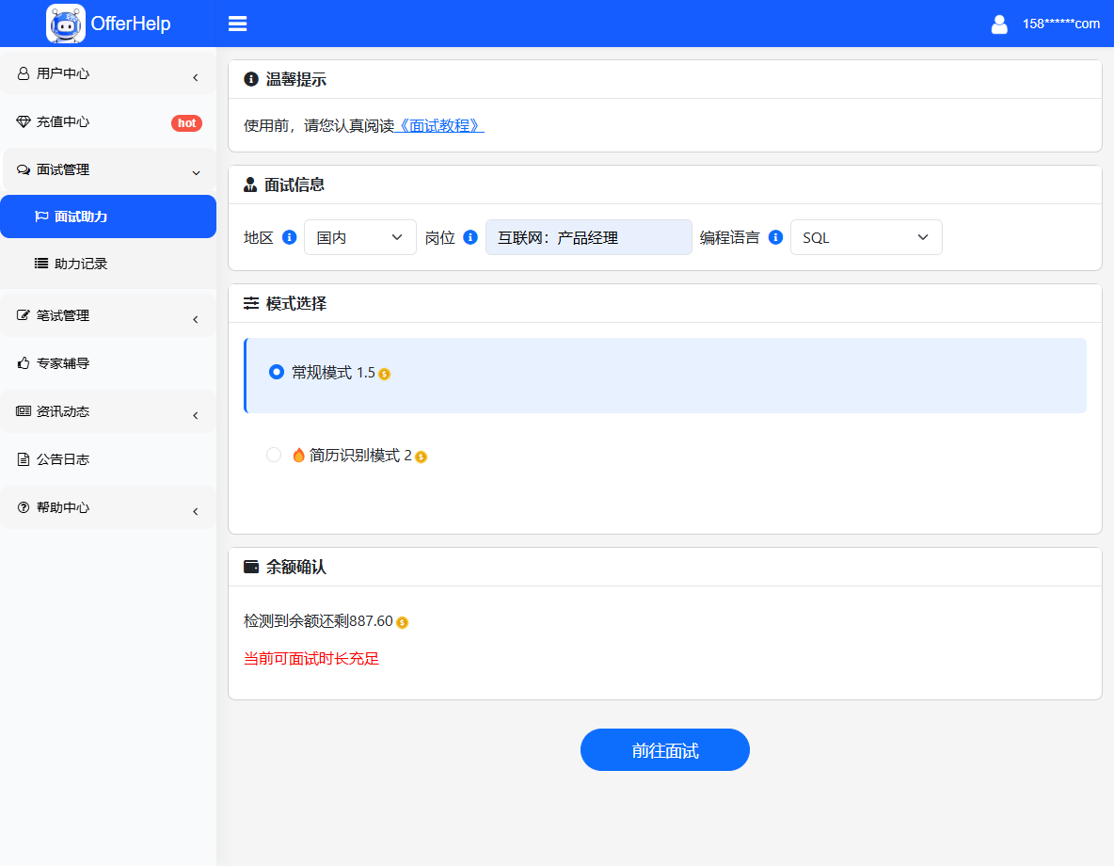Toggle the hamburger sidebar menu icon
Screen dimensions: 1114x866
coord(237,24)
